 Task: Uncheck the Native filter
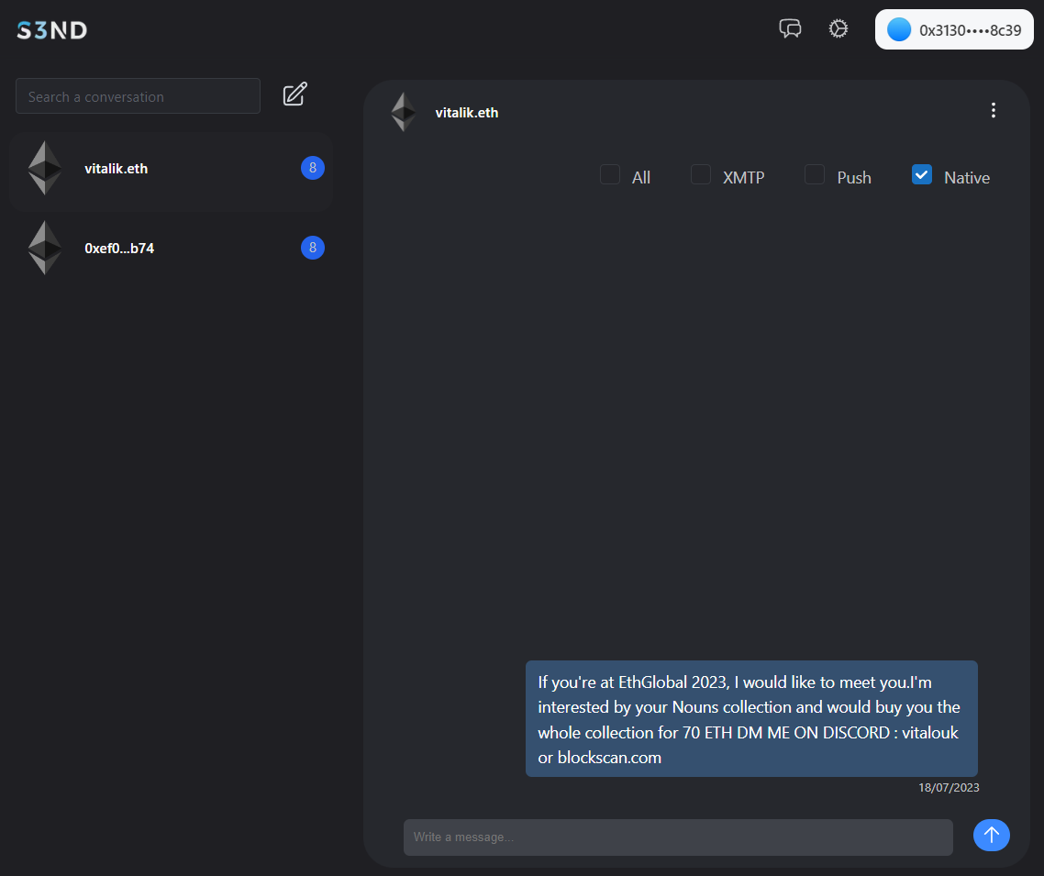[x=921, y=173]
